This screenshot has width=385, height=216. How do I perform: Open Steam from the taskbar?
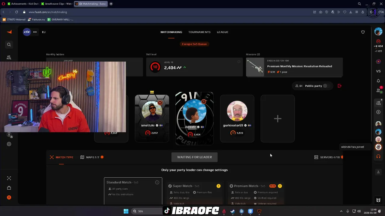tap(233, 211)
